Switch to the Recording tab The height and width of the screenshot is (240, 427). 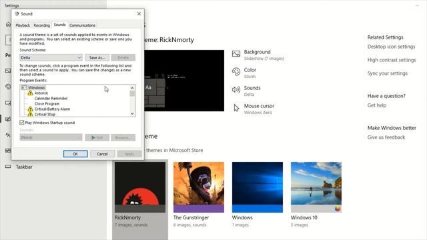(x=41, y=25)
